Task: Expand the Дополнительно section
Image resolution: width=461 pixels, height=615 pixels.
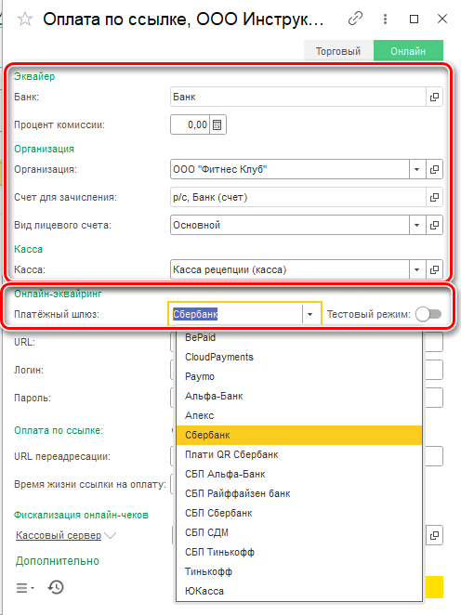Action: pos(58,561)
